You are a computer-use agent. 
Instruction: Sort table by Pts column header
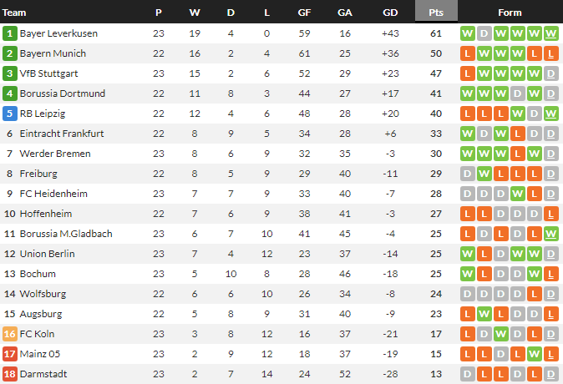436,13
